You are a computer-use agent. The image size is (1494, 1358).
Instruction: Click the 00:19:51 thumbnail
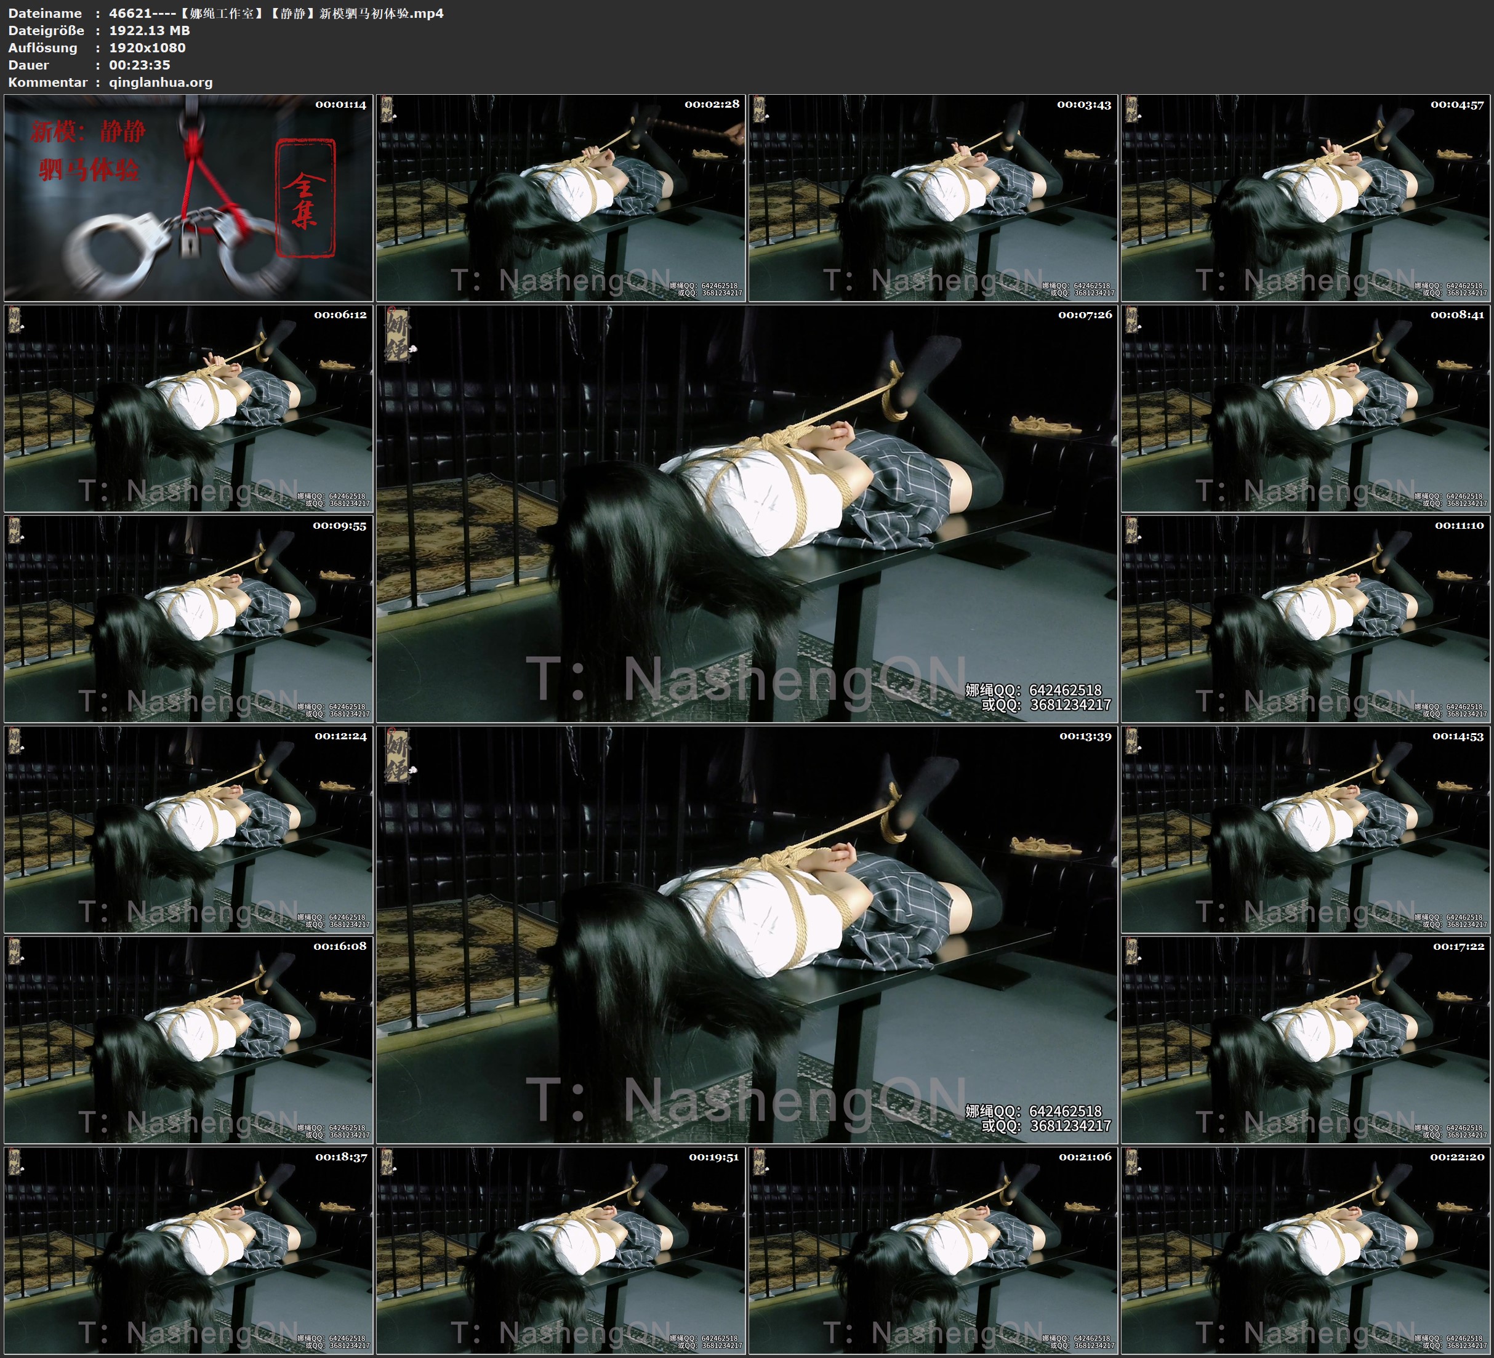[x=560, y=1250]
